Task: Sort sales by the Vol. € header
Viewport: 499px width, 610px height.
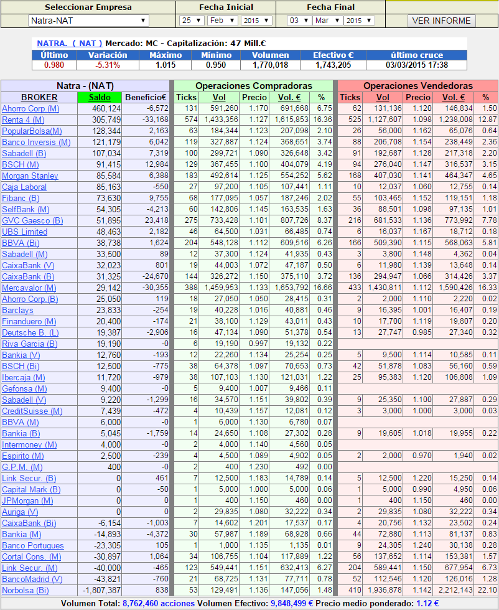Action: point(453,97)
